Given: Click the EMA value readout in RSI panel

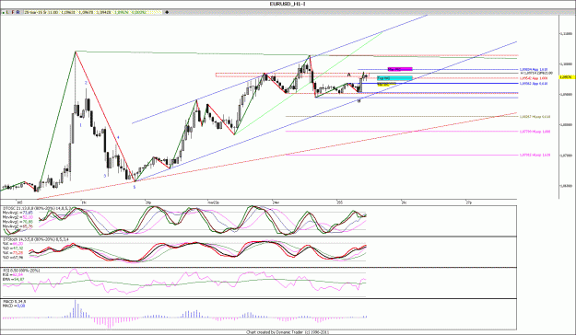Looking at the screenshot, I should point(14,280).
